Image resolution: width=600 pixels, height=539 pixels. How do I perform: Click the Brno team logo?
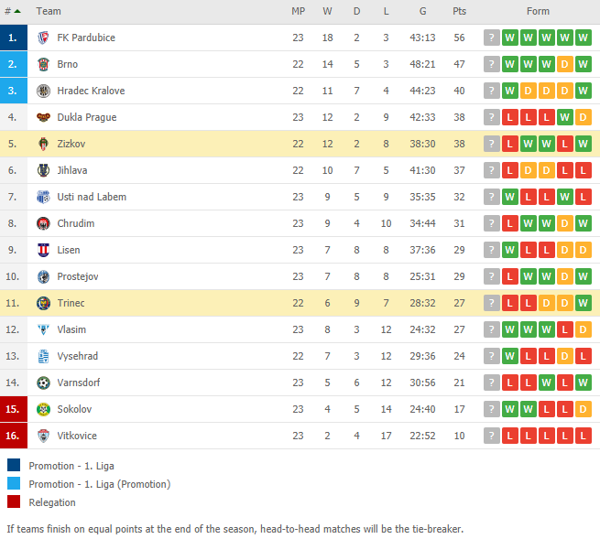43,64
